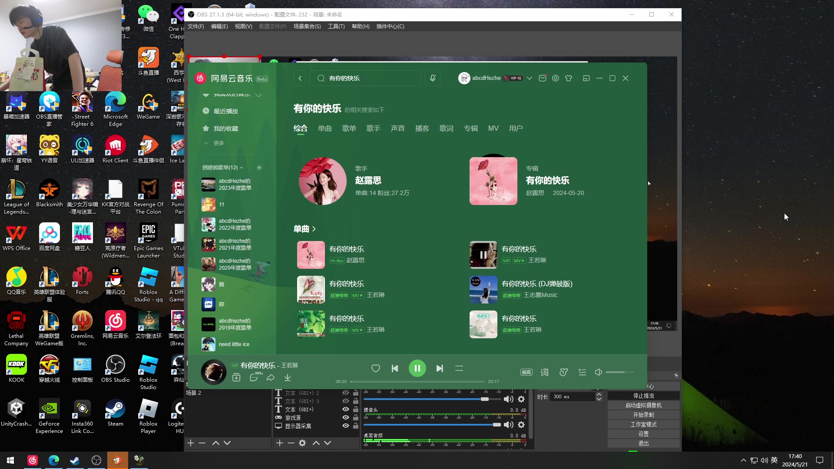Remove the selected OBS source
This screenshot has height=469, width=834.
(x=291, y=443)
